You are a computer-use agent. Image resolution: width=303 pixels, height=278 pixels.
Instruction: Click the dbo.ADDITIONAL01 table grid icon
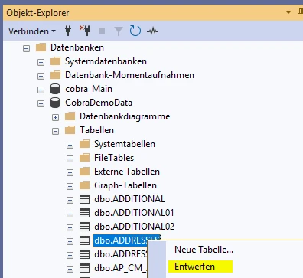point(84,213)
